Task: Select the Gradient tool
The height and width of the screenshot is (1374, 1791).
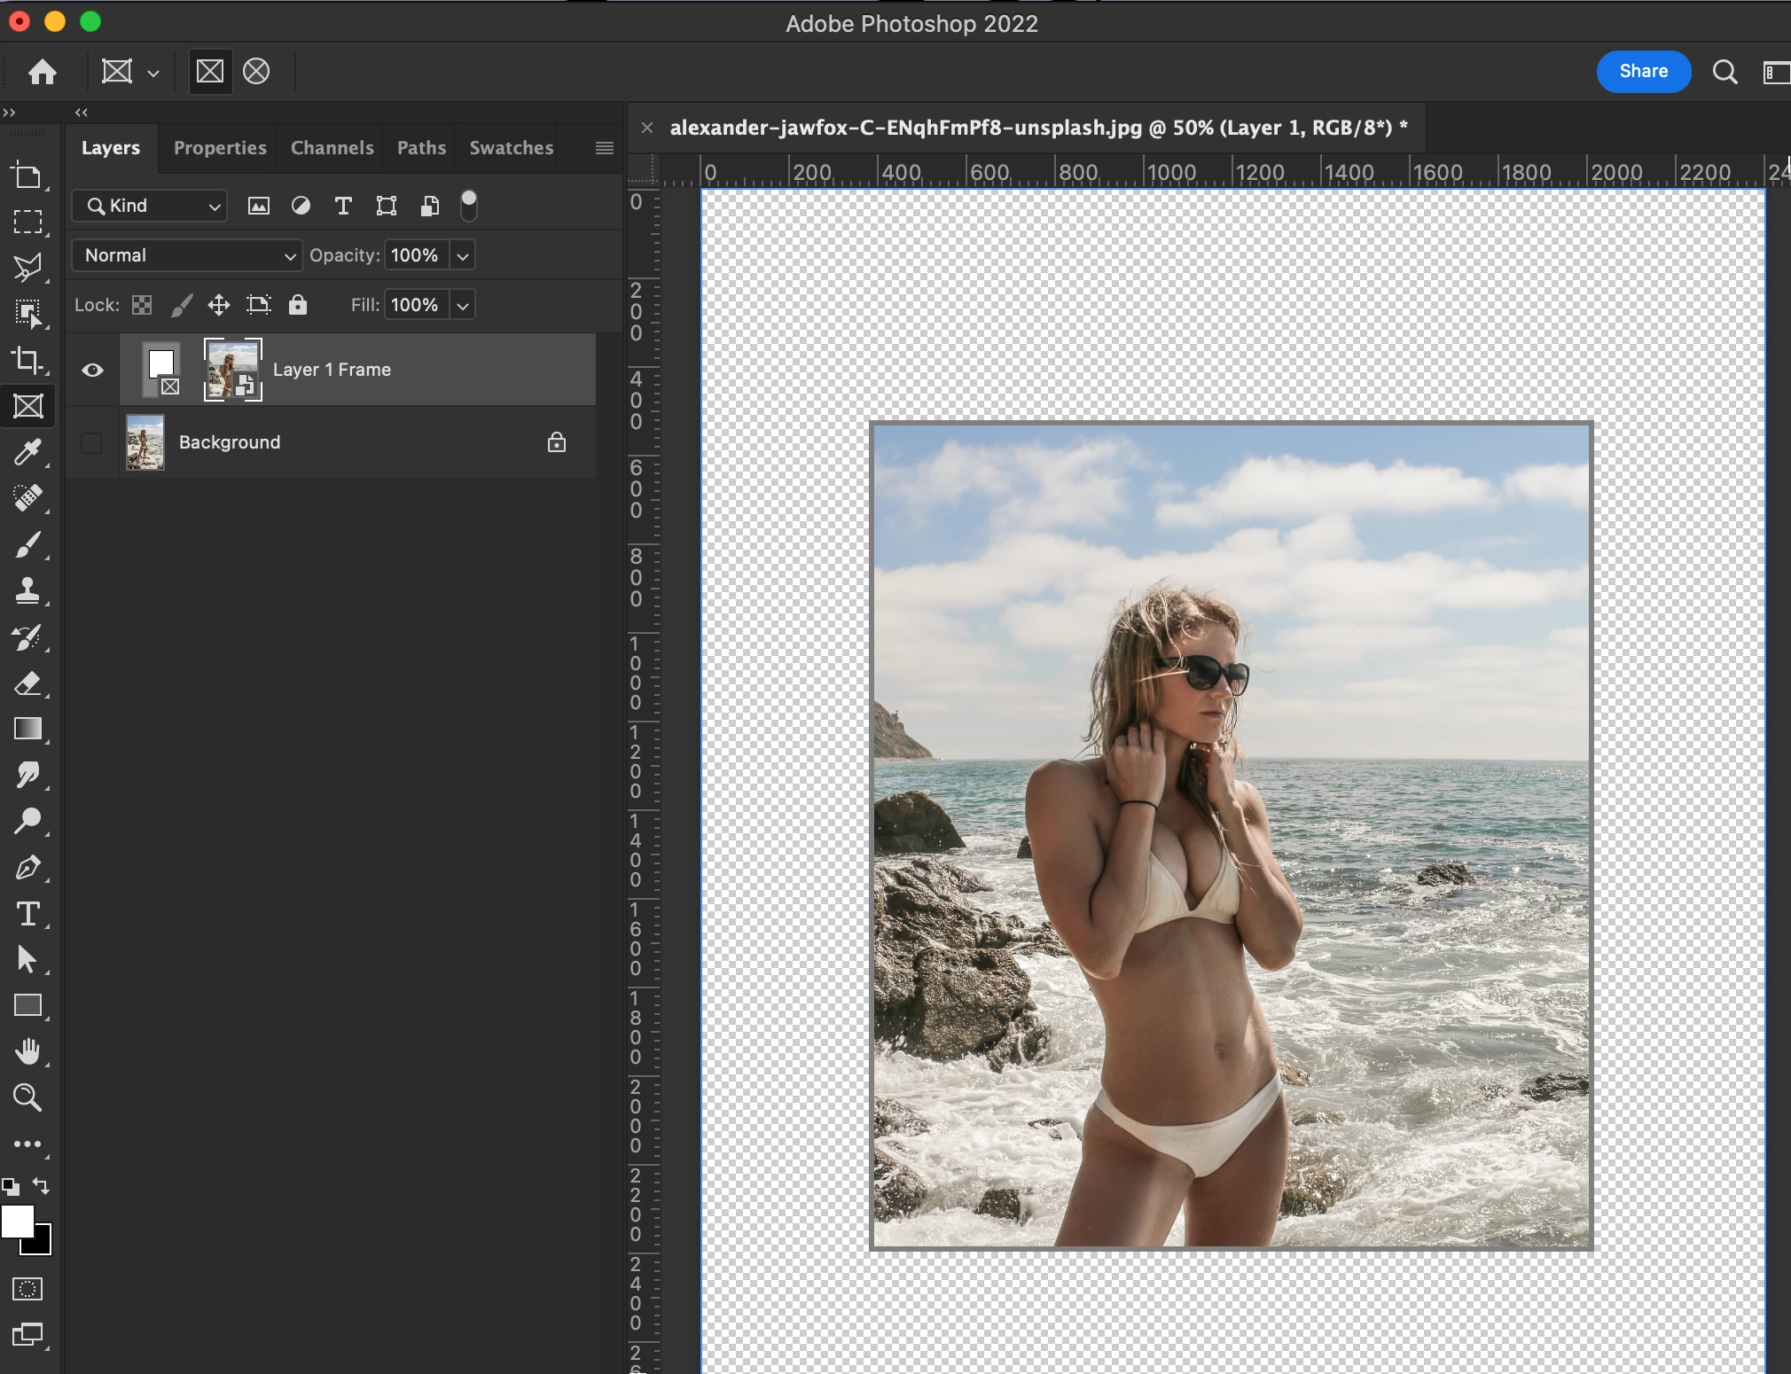Action: coord(27,729)
